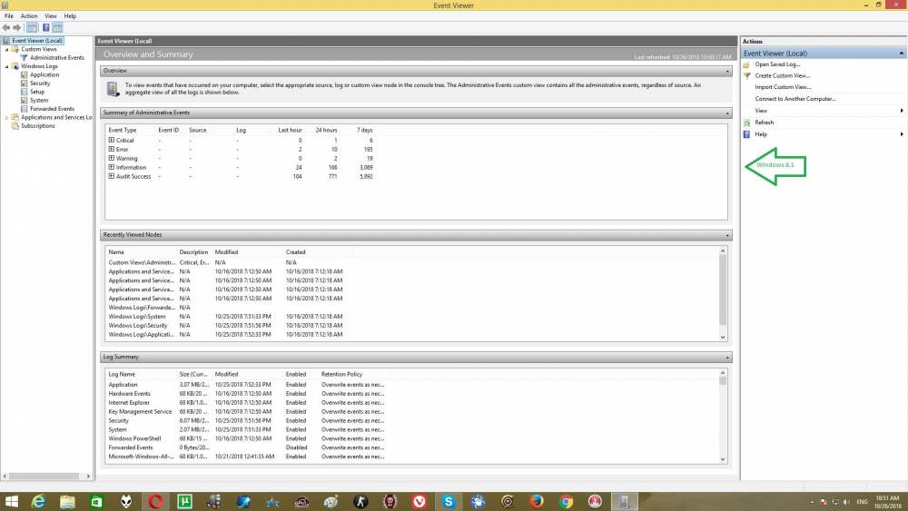Open the Security log in the tree
The image size is (908, 511).
(x=40, y=84)
